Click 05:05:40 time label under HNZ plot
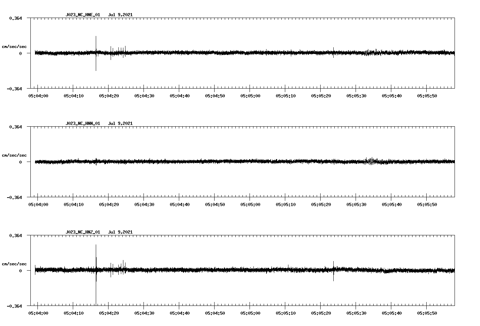Screen dimensions: 480x326 point(391,313)
